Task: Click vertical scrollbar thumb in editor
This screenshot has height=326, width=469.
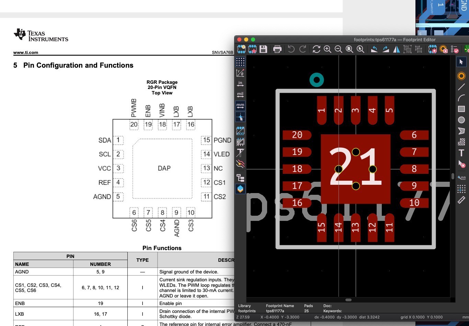Action: point(453,176)
